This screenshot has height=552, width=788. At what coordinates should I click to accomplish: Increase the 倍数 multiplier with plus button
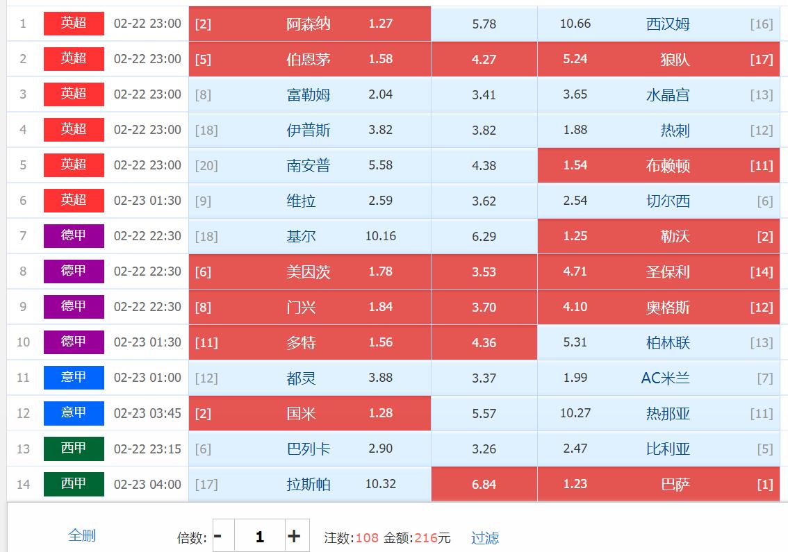point(297,536)
